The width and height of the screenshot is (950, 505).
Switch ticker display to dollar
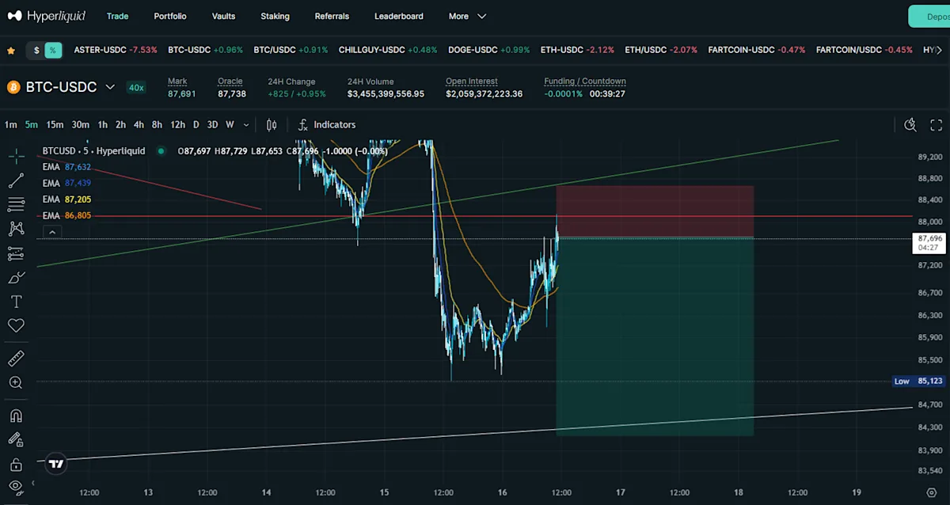coord(36,50)
